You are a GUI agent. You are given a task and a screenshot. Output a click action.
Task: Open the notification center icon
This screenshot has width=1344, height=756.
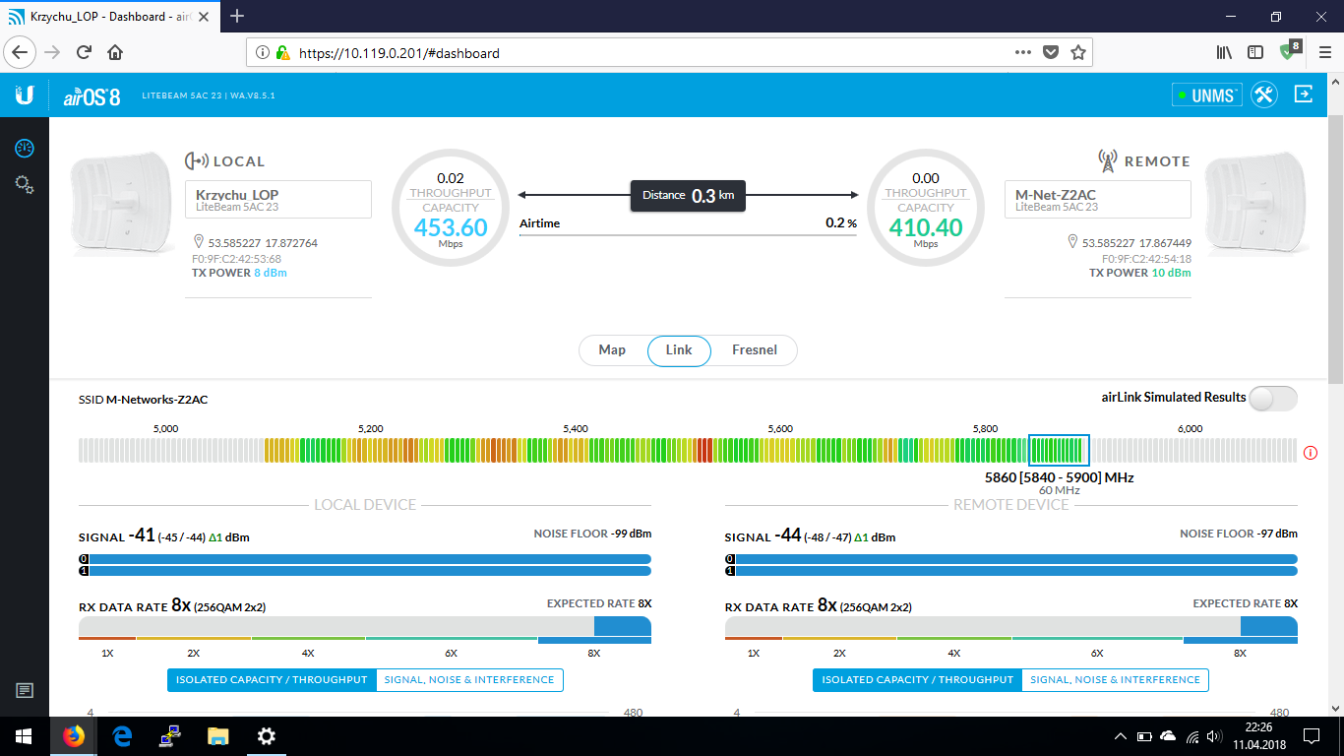click(1312, 736)
